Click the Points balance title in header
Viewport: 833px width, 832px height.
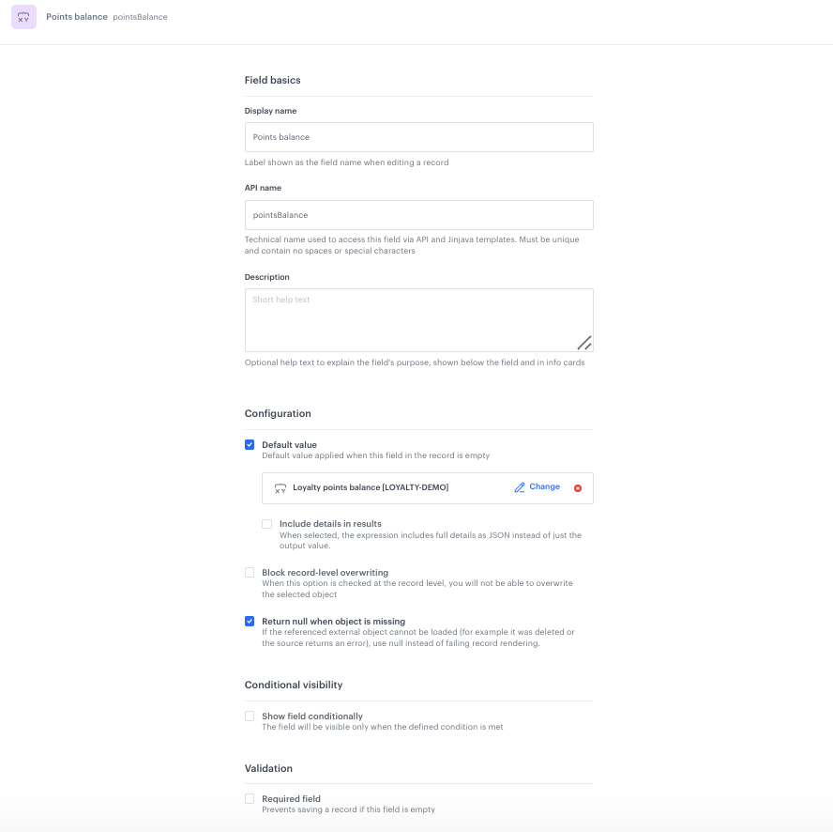tap(77, 17)
